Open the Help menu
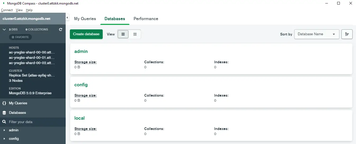This screenshot has width=356, height=144. pyautogui.click(x=29, y=10)
